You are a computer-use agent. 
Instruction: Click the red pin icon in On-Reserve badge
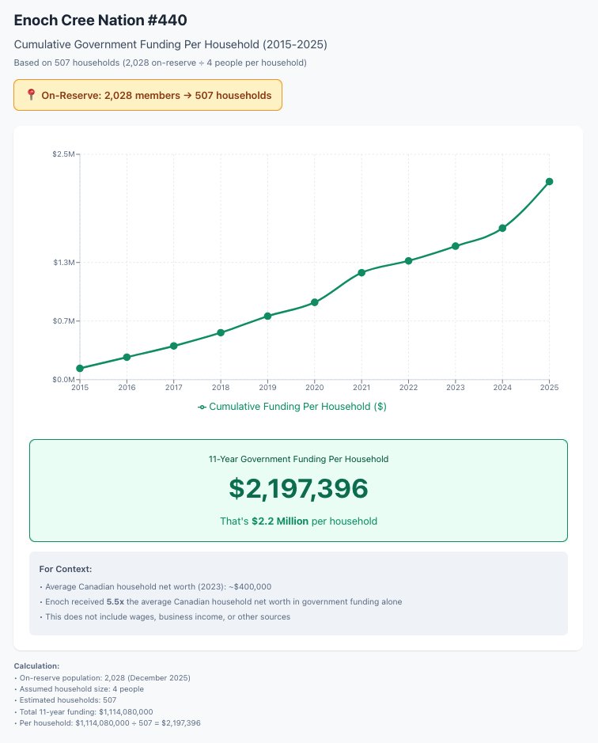coord(31,95)
